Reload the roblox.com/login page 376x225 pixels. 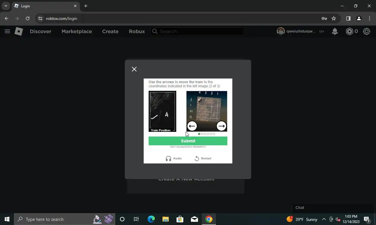click(x=28, y=18)
